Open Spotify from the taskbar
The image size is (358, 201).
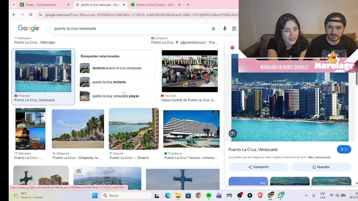click(209, 195)
